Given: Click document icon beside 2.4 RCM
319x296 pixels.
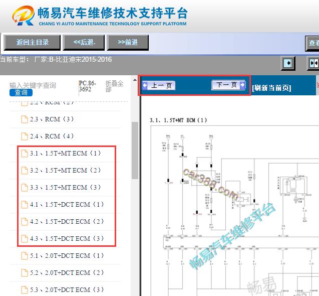Looking at the screenshot, I should click(25, 136).
